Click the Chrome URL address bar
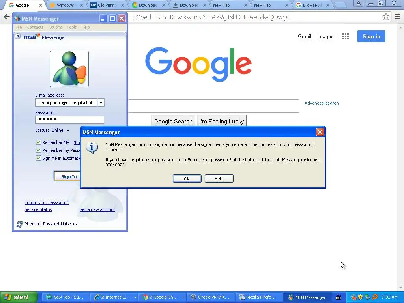 pyautogui.click(x=254, y=17)
